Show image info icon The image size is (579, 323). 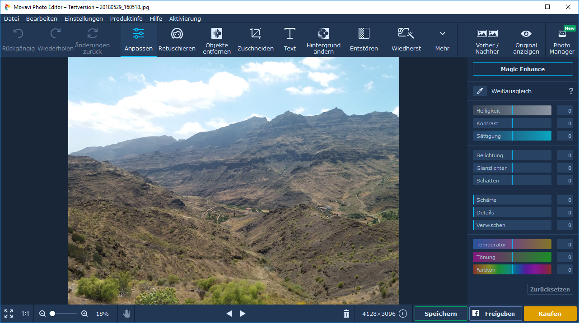tap(403, 314)
